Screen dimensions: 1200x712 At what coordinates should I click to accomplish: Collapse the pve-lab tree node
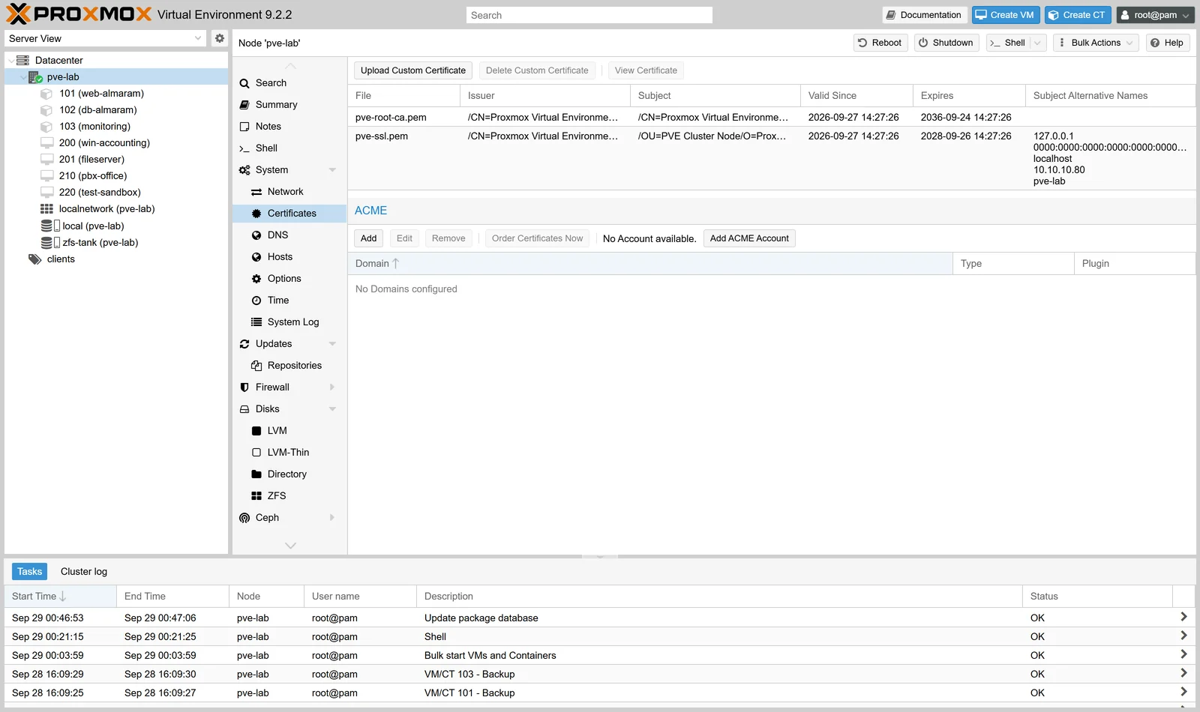(x=22, y=77)
